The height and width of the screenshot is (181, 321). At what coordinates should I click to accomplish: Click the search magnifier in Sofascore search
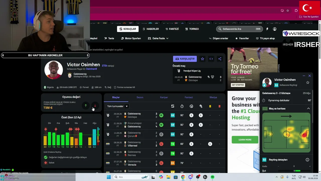(x=220, y=29)
